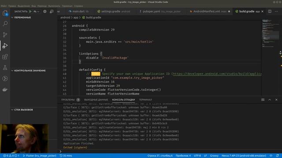Viewport: 282px width, 158px height.
Task: Switch to the main.dart tab
Action: point(78,11)
